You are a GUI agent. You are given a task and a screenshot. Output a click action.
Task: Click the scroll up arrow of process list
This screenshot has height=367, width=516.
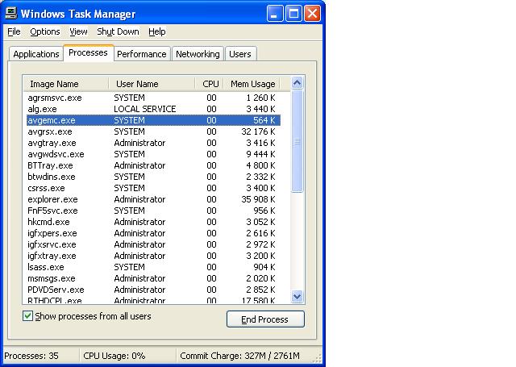[298, 83]
